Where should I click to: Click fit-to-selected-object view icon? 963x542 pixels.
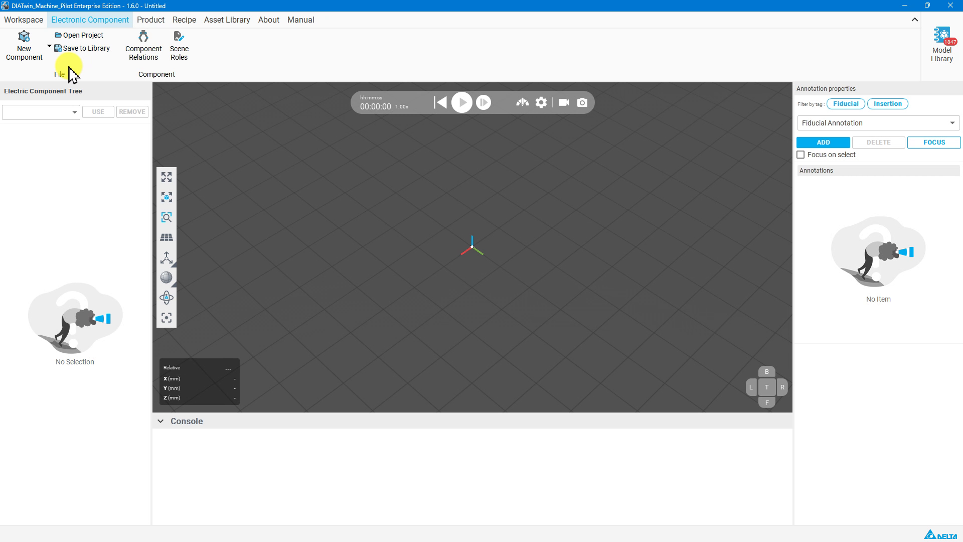(x=167, y=197)
